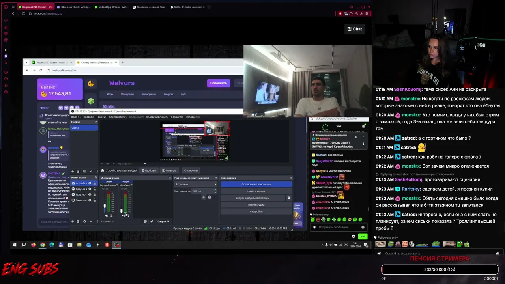Open the «Шанс на 10ккР» browser tab

(x=73, y=7)
